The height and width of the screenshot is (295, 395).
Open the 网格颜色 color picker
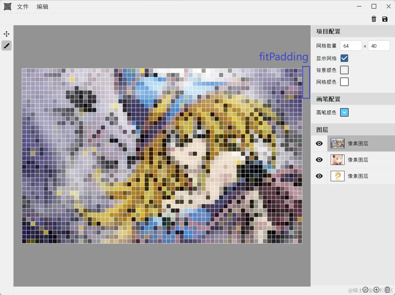(x=344, y=82)
